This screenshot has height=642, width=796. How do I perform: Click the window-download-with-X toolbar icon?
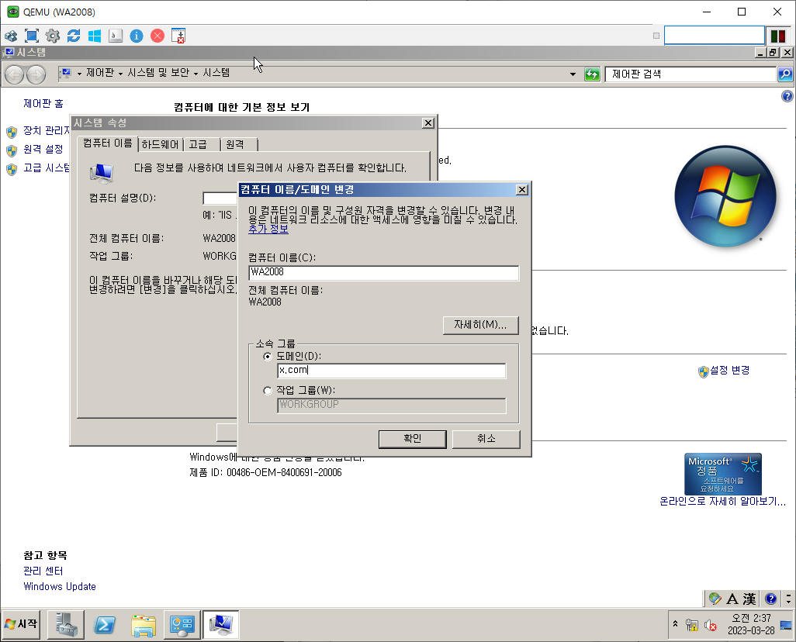[178, 36]
